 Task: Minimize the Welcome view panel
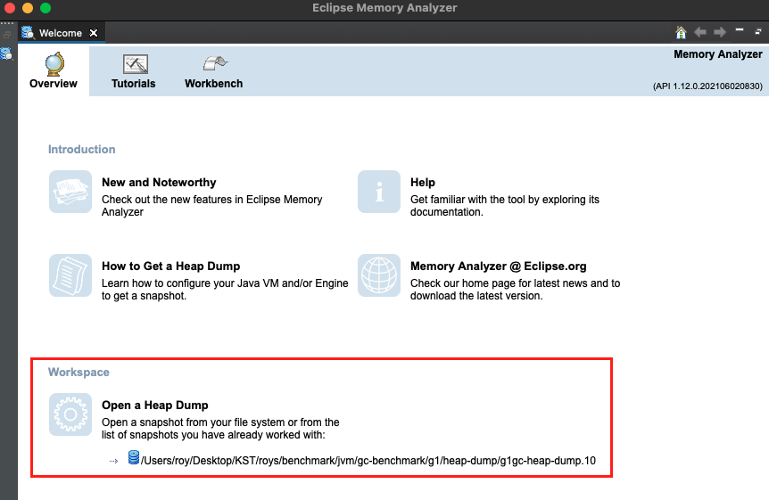pyautogui.click(x=740, y=30)
